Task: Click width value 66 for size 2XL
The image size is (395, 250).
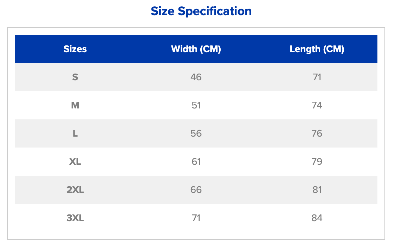Action: 196,190
